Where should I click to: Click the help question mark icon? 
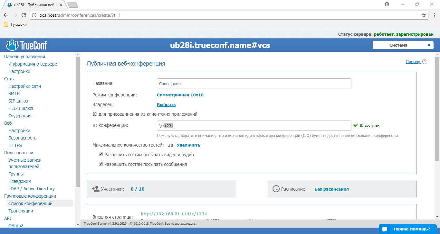[x=425, y=62]
